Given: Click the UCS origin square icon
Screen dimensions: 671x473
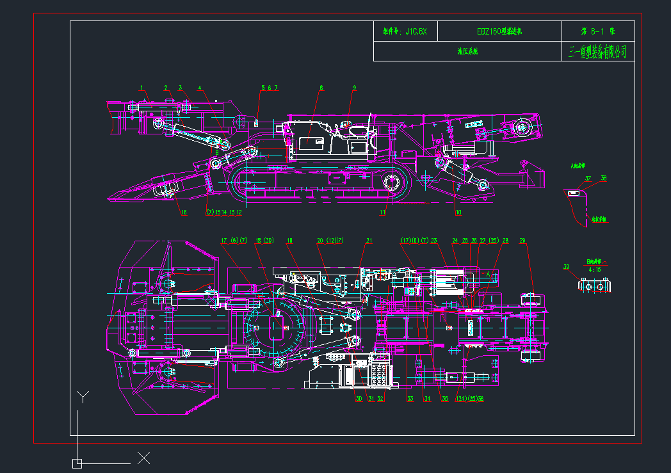Looking at the screenshot, I should [x=77, y=463].
